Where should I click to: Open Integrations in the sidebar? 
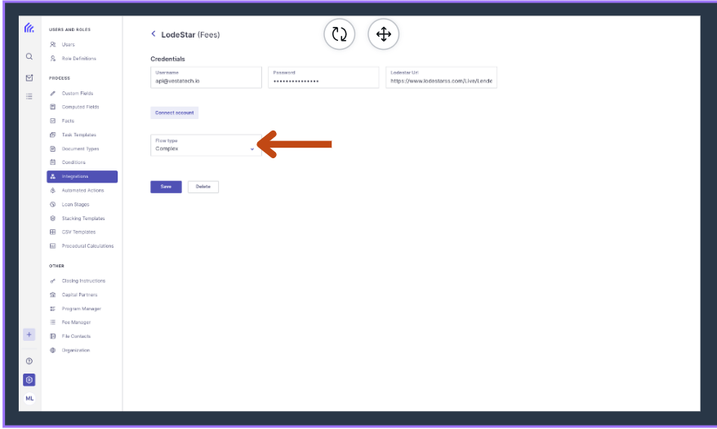click(82, 176)
